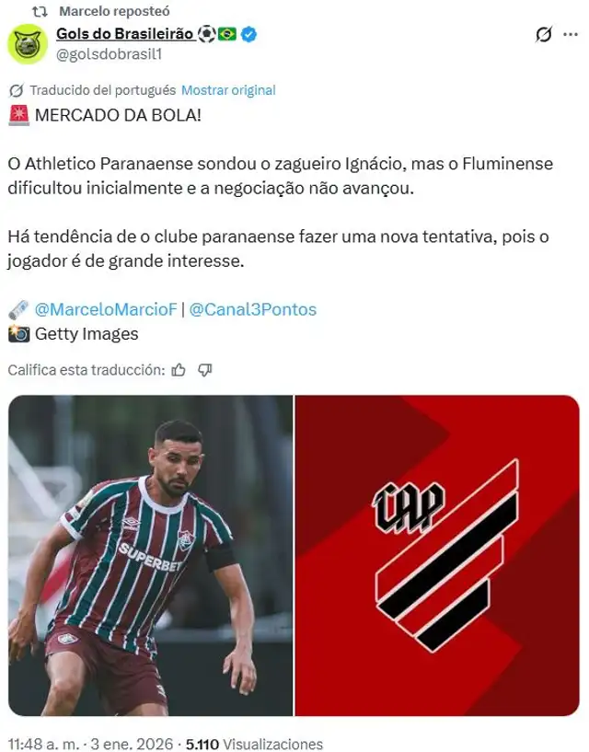
Task: Click the Gols do Brasileirão profile avatar
Action: 28,44
